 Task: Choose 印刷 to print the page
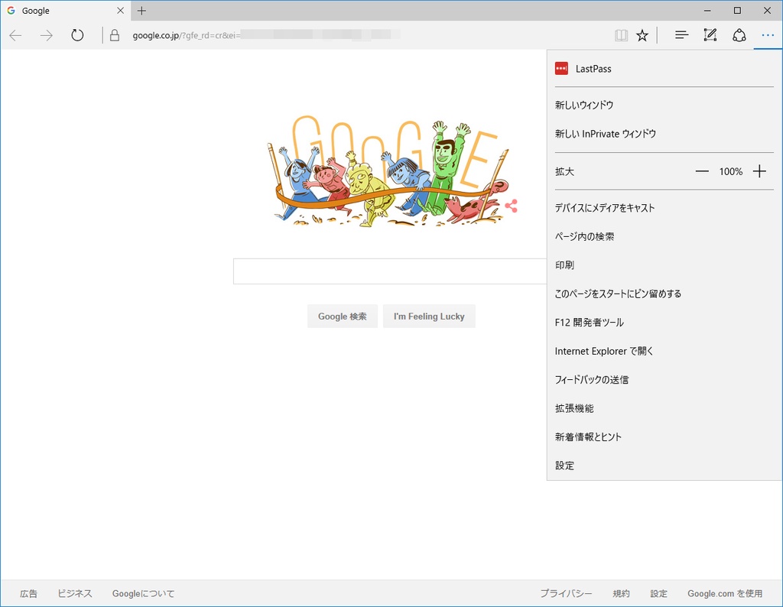click(x=664, y=265)
